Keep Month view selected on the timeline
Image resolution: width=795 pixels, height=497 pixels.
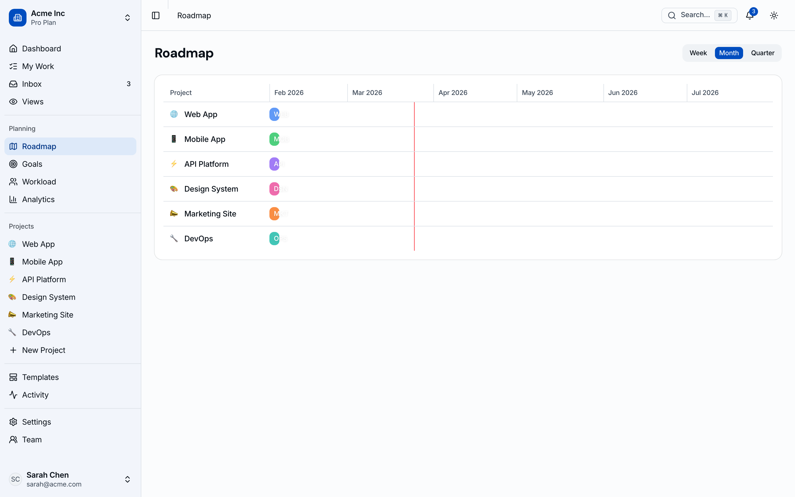click(x=729, y=53)
